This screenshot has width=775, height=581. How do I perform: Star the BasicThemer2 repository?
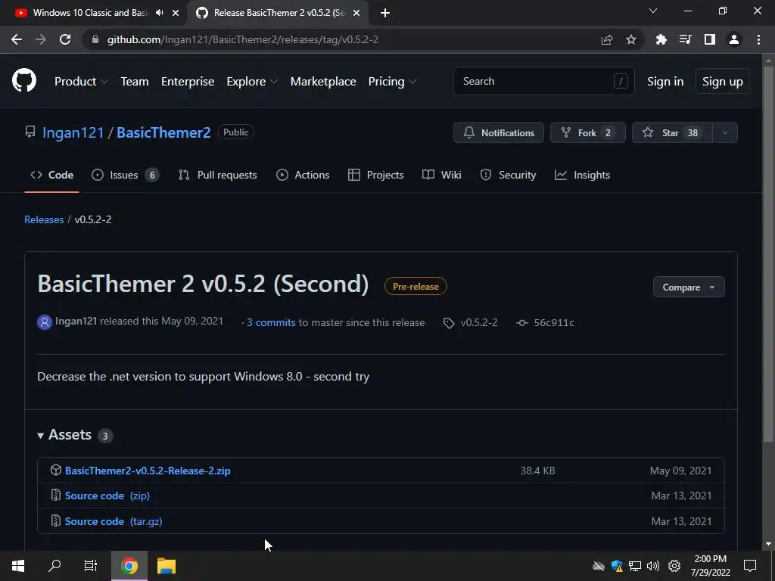(672, 132)
